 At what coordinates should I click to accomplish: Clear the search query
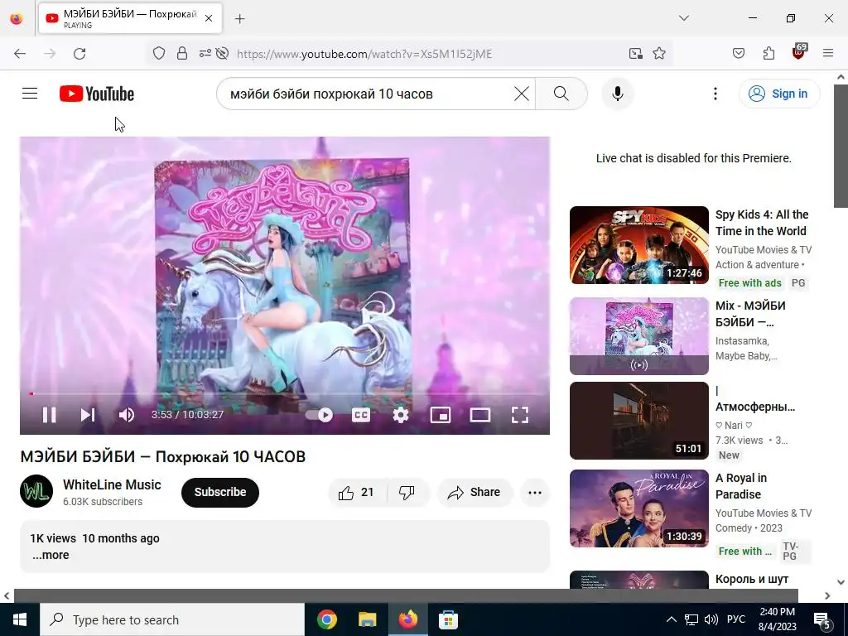pyautogui.click(x=522, y=94)
